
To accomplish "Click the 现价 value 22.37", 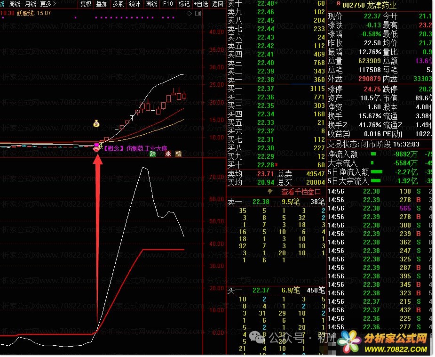I will 372,16.
